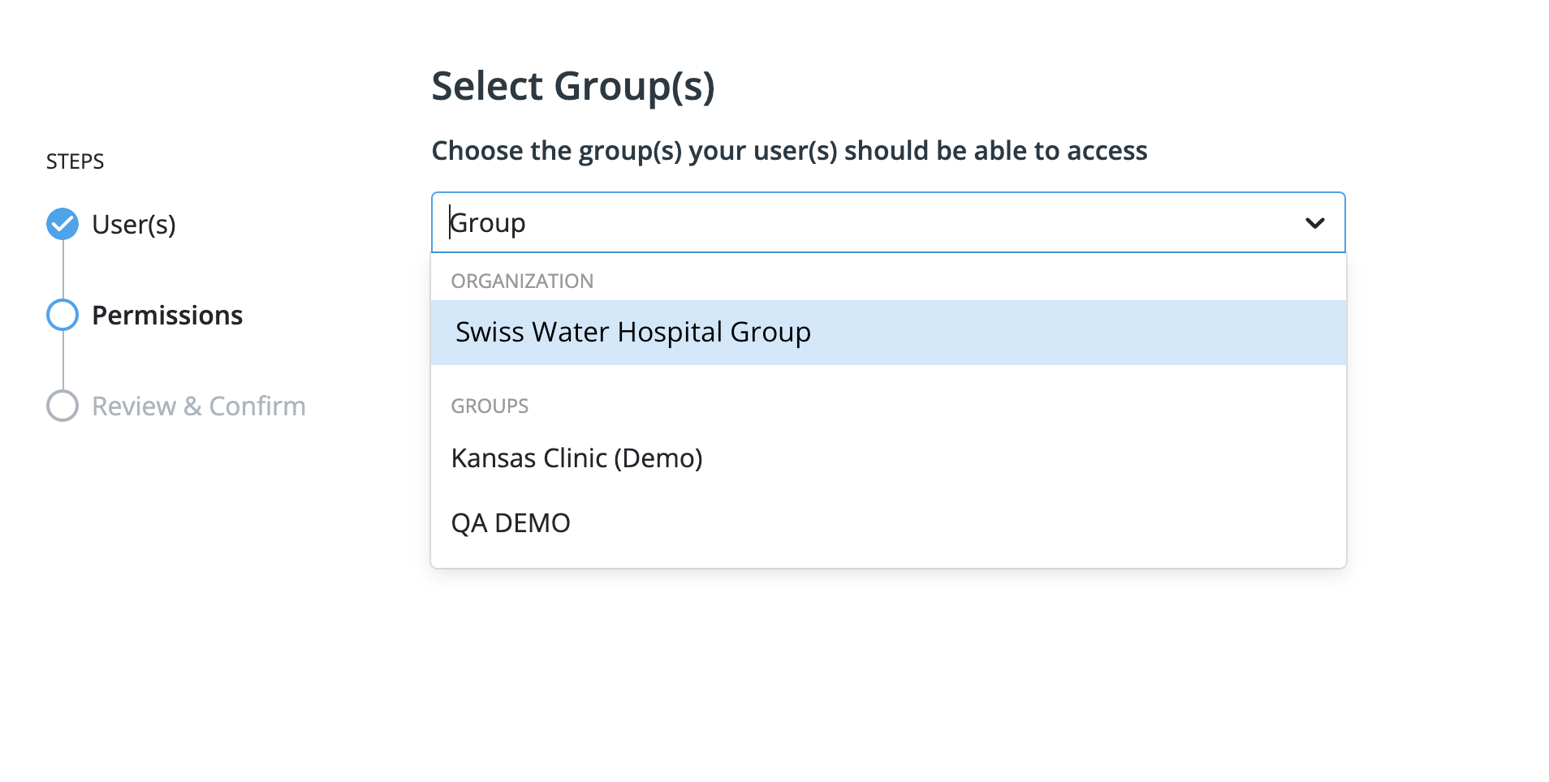Select Swiss Water Hospital Group organization

tap(632, 333)
